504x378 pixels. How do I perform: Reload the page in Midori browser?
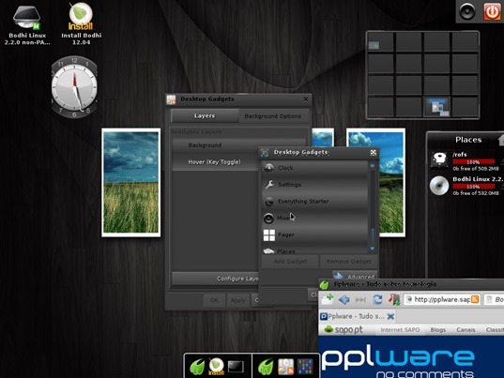(377, 299)
